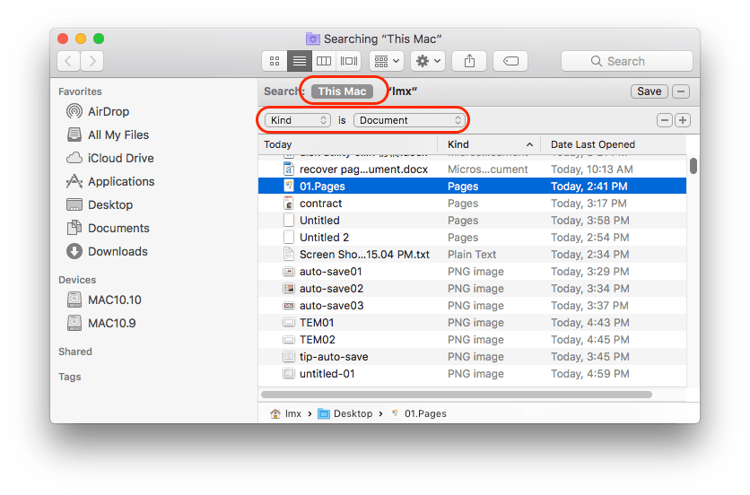Image resolution: width=750 pixels, height=495 pixels.
Task: Click the Share toolbar icon
Action: pos(468,61)
